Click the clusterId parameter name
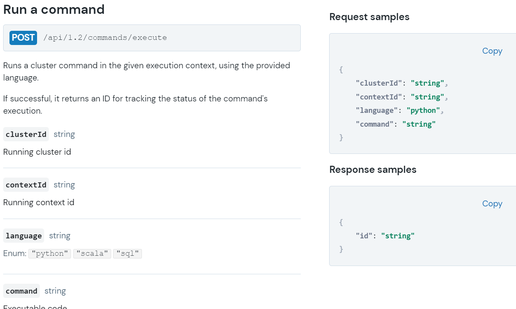The image size is (516, 309). [x=26, y=134]
